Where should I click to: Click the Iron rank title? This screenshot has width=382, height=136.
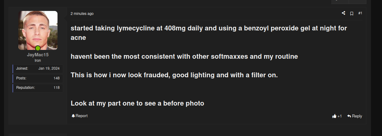[x=38, y=61]
